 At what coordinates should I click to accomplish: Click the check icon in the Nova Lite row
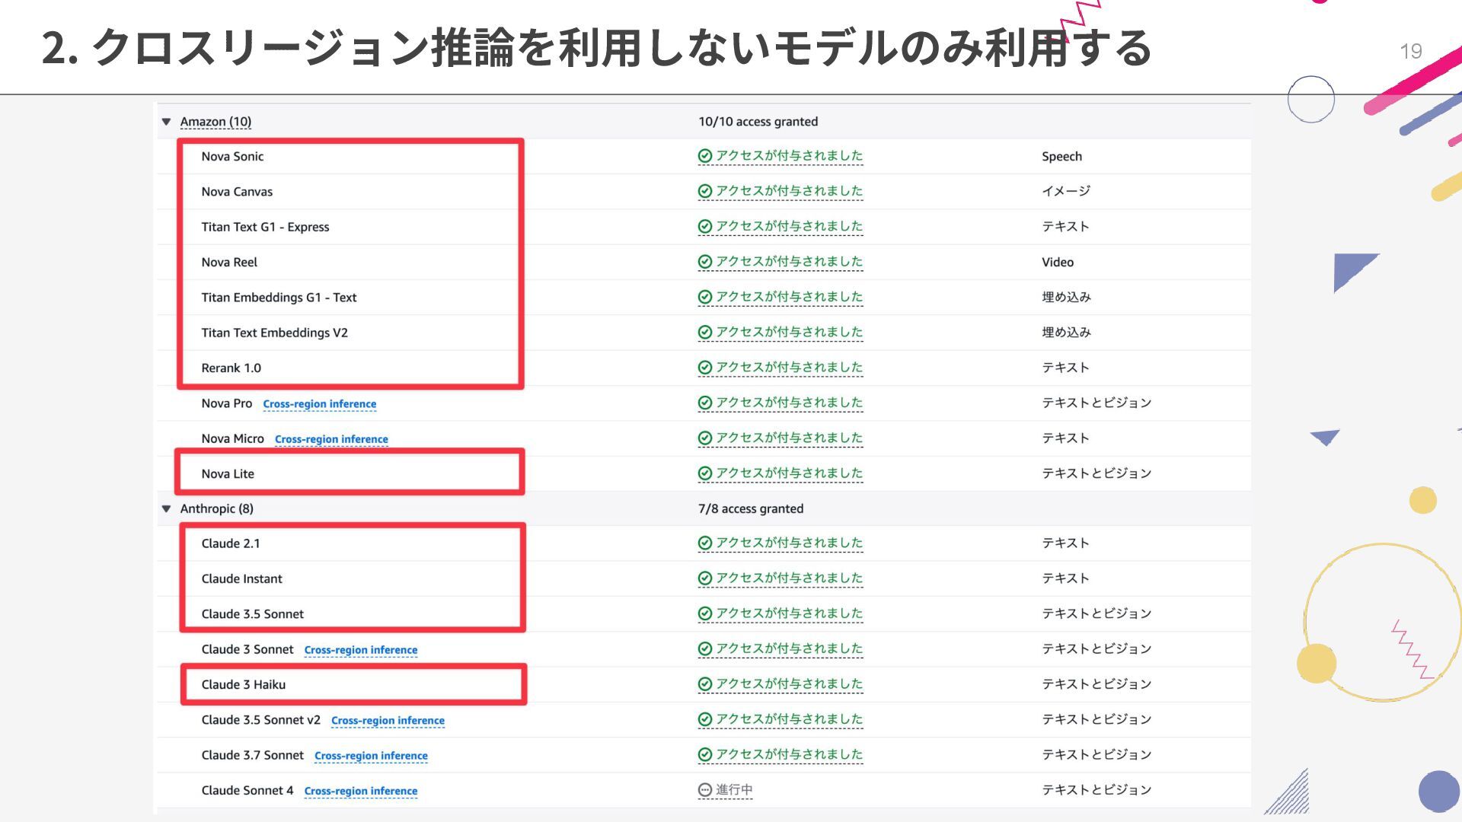pos(705,473)
